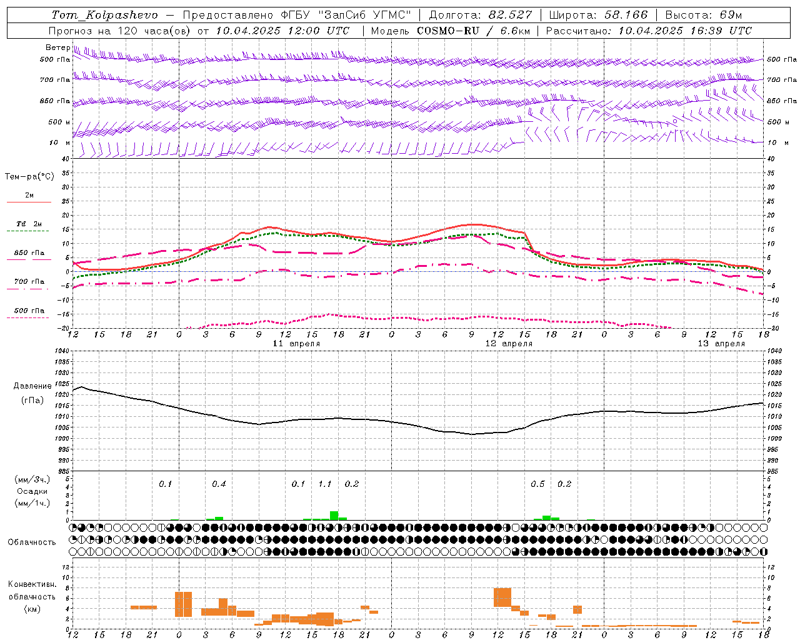Click the Ветер panel label

(58, 47)
